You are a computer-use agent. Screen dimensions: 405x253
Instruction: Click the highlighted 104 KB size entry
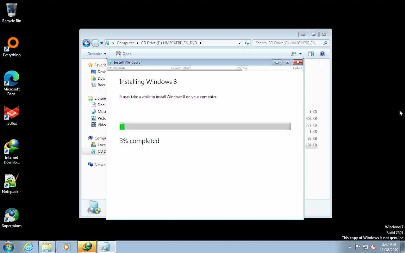pyautogui.click(x=311, y=145)
